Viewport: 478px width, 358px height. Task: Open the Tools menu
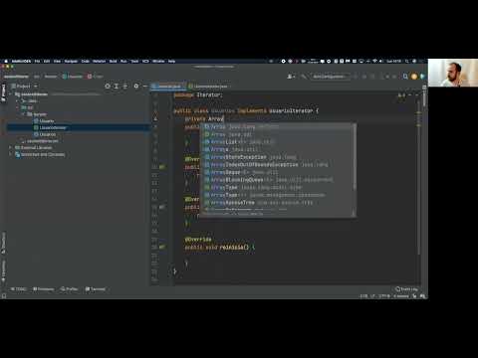coord(134,62)
